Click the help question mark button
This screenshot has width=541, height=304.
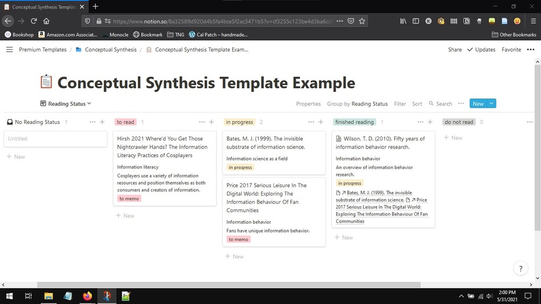521,268
